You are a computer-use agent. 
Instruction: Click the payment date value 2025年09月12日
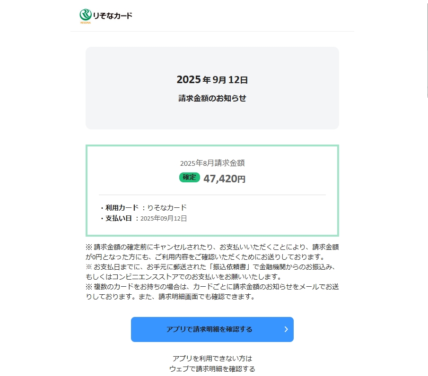click(x=164, y=218)
